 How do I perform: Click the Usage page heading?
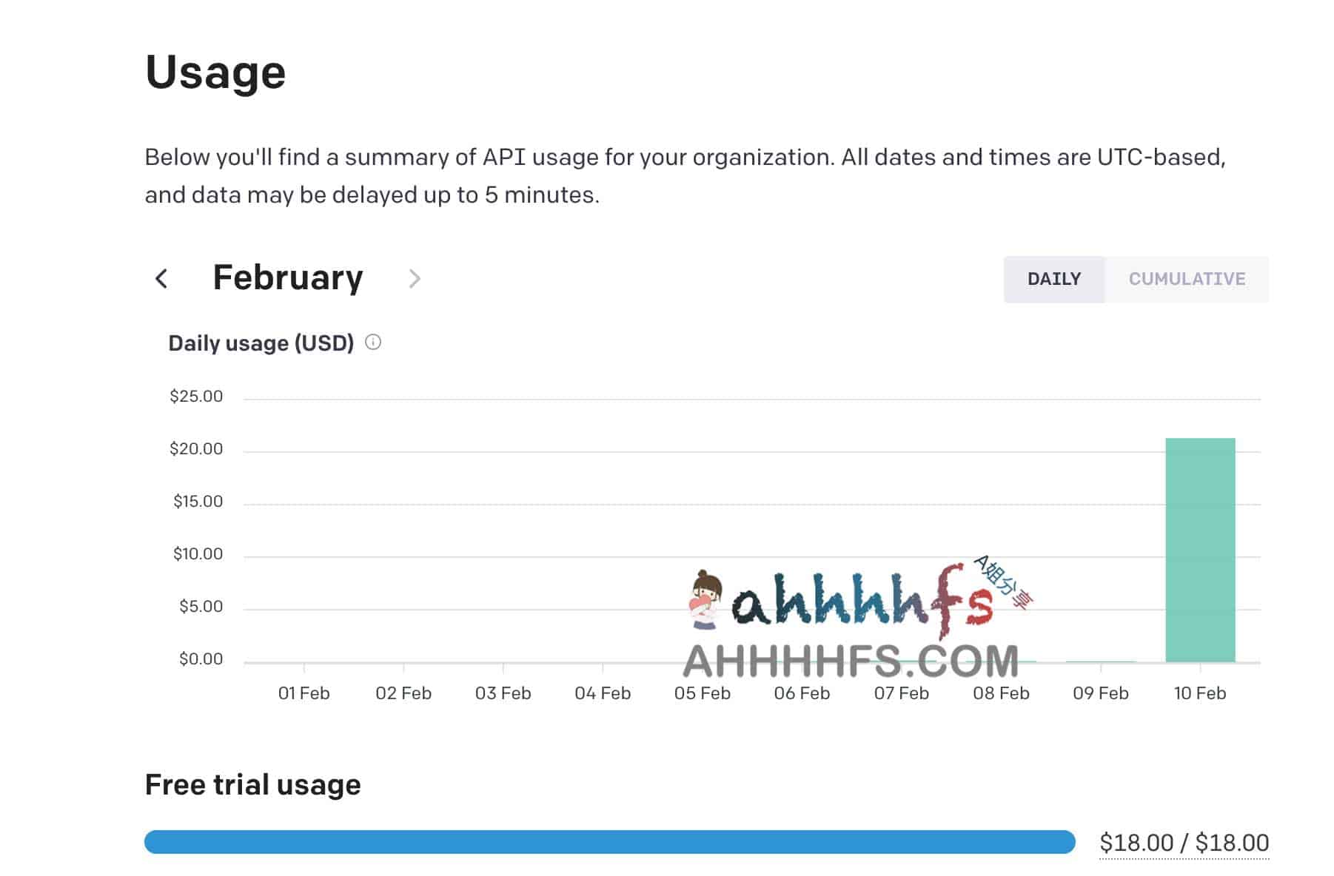[x=215, y=73]
